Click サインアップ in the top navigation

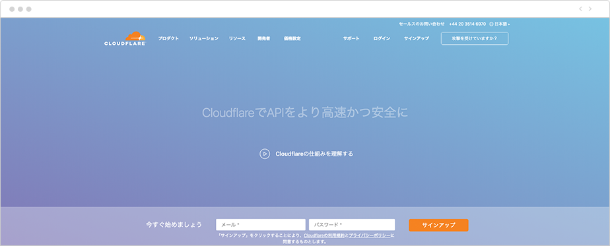(x=417, y=38)
